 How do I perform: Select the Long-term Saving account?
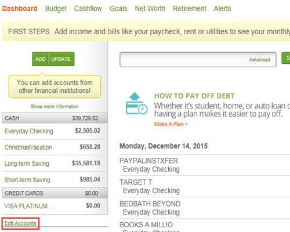pyautogui.click(x=27, y=164)
